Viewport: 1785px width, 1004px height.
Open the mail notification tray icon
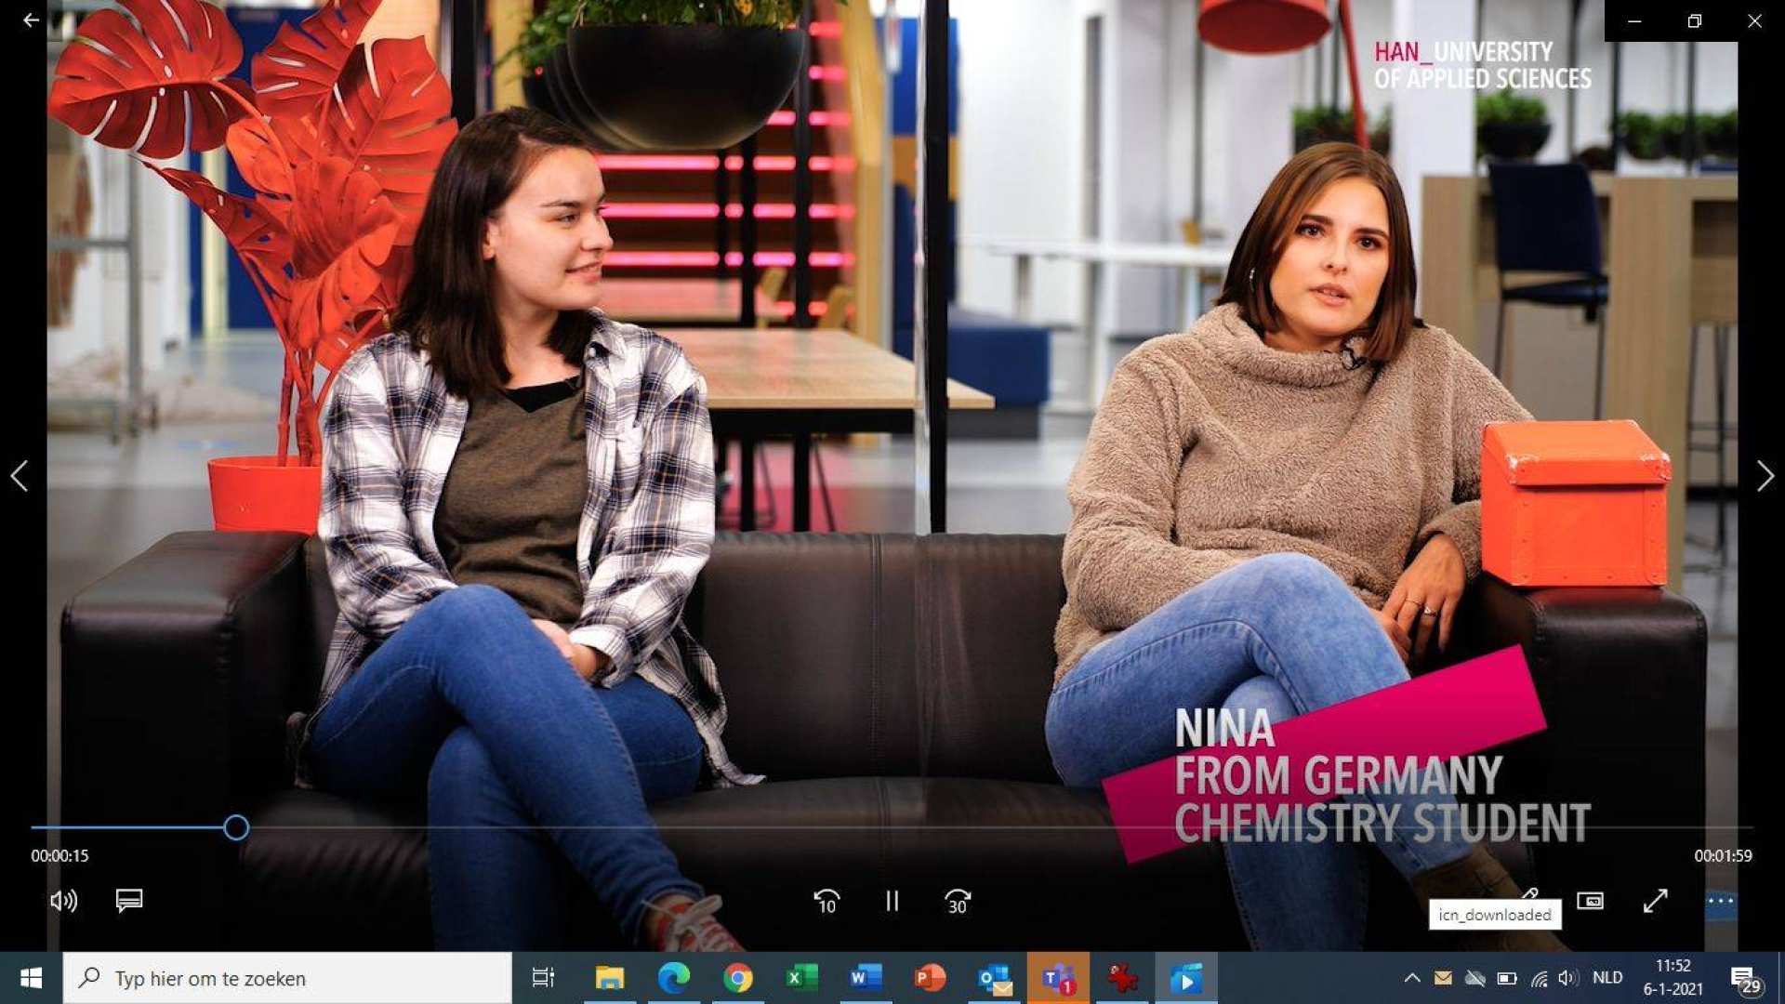click(1443, 978)
